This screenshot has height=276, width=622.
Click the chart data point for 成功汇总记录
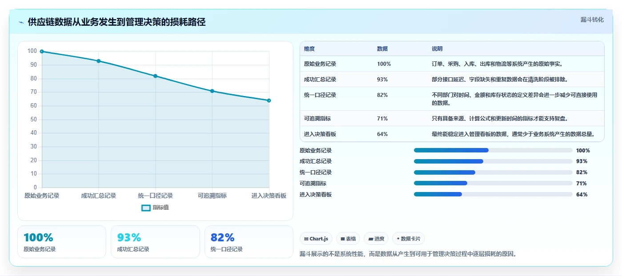[x=99, y=61]
